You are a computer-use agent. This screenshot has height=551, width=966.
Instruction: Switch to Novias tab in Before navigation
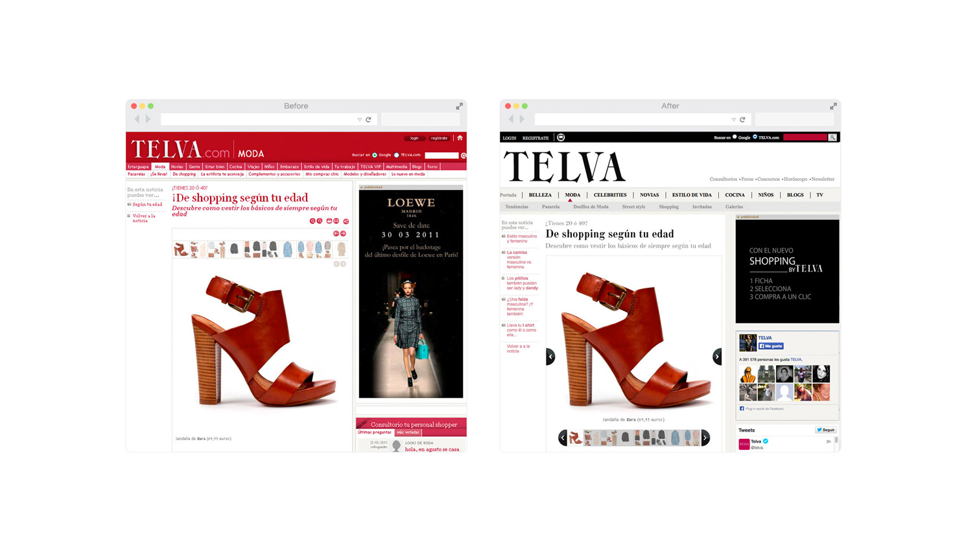coord(177,167)
